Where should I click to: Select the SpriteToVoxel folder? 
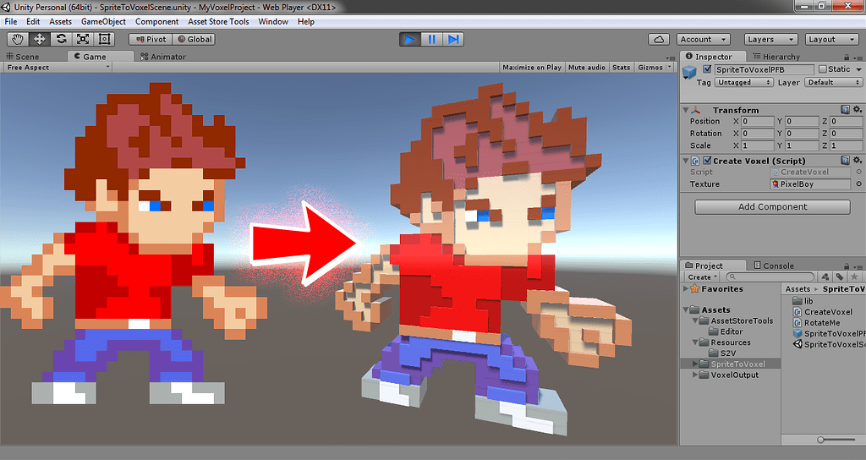pyautogui.click(x=737, y=364)
